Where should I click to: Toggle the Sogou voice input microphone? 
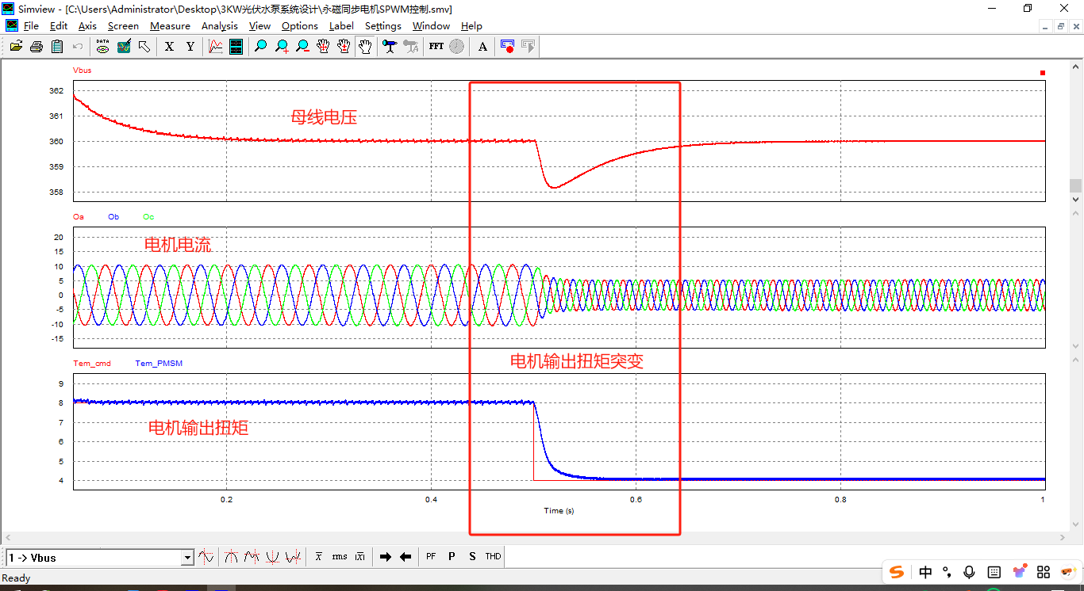pyautogui.click(x=969, y=572)
